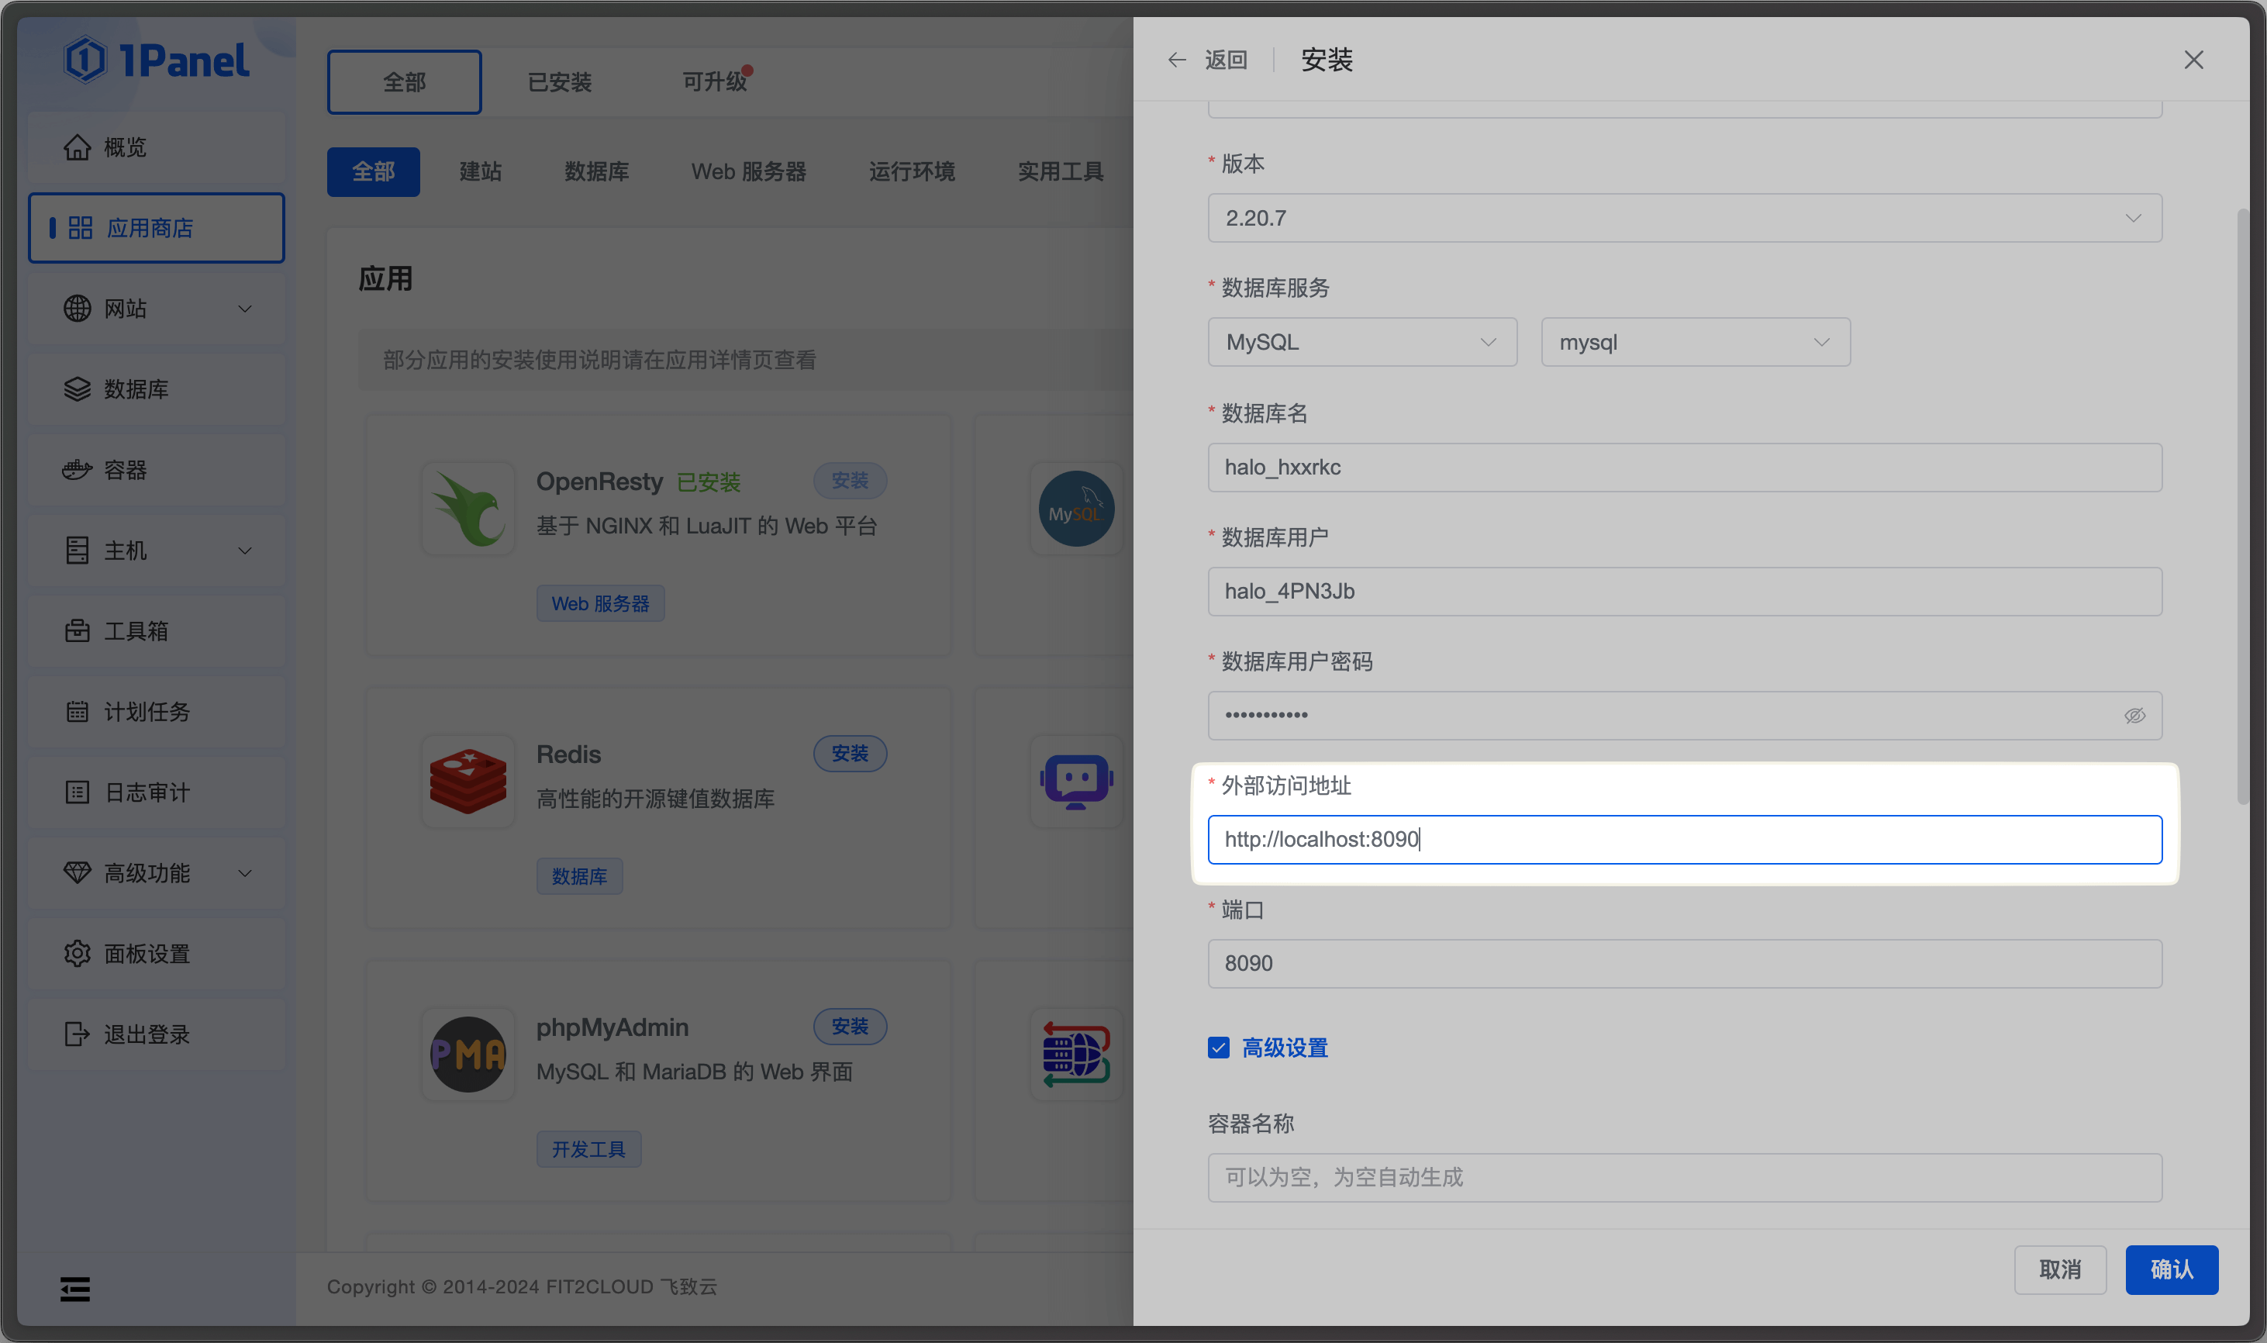Collapse sidebar with bottom menu icon
This screenshot has width=2267, height=1343.
(x=75, y=1289)
